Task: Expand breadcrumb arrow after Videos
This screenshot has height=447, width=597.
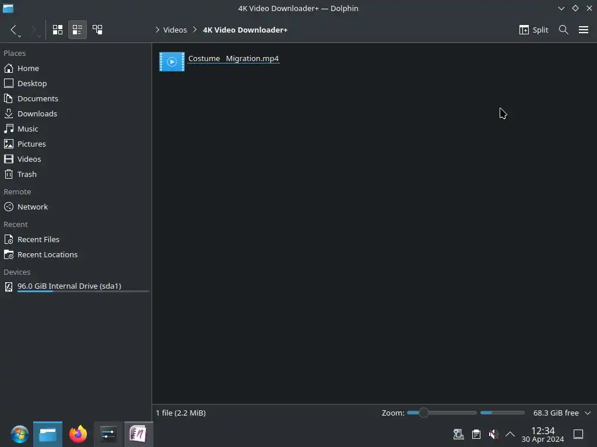Action: pos(195,30)
